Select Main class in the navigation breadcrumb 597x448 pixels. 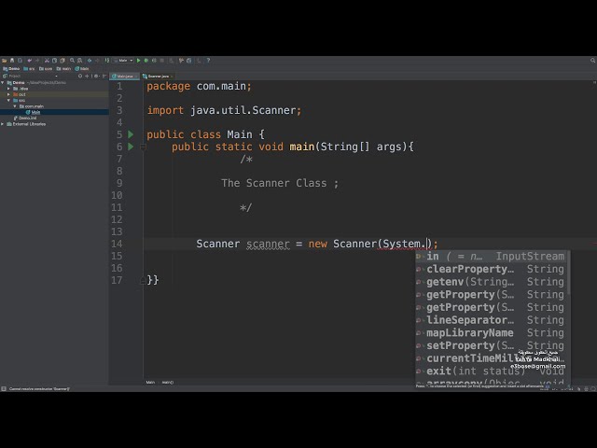82,69
